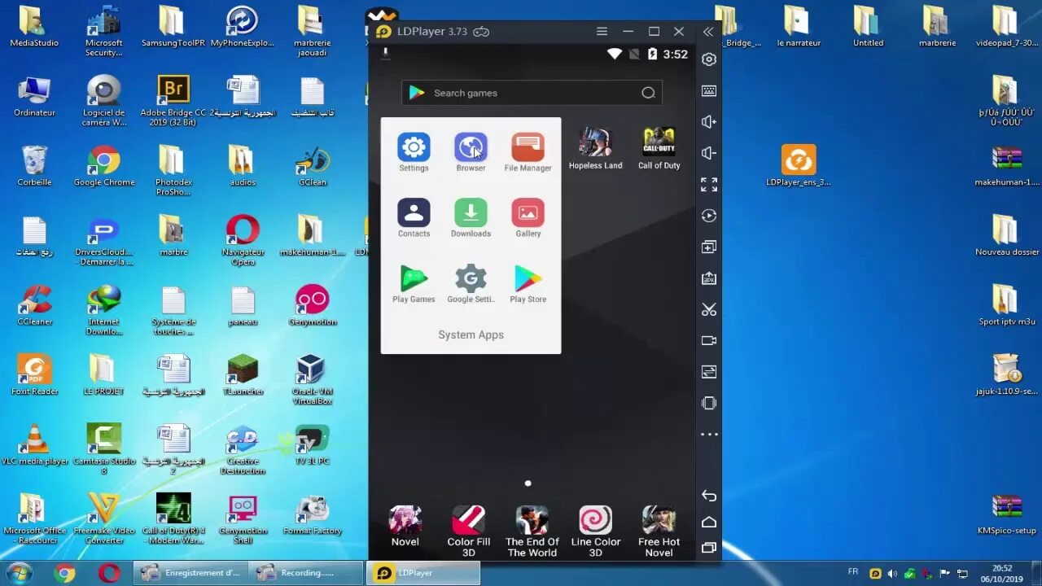Open LDPlayer settings gear in sidebar
Screen dimensions: 1042x586
tap(709, 59)
